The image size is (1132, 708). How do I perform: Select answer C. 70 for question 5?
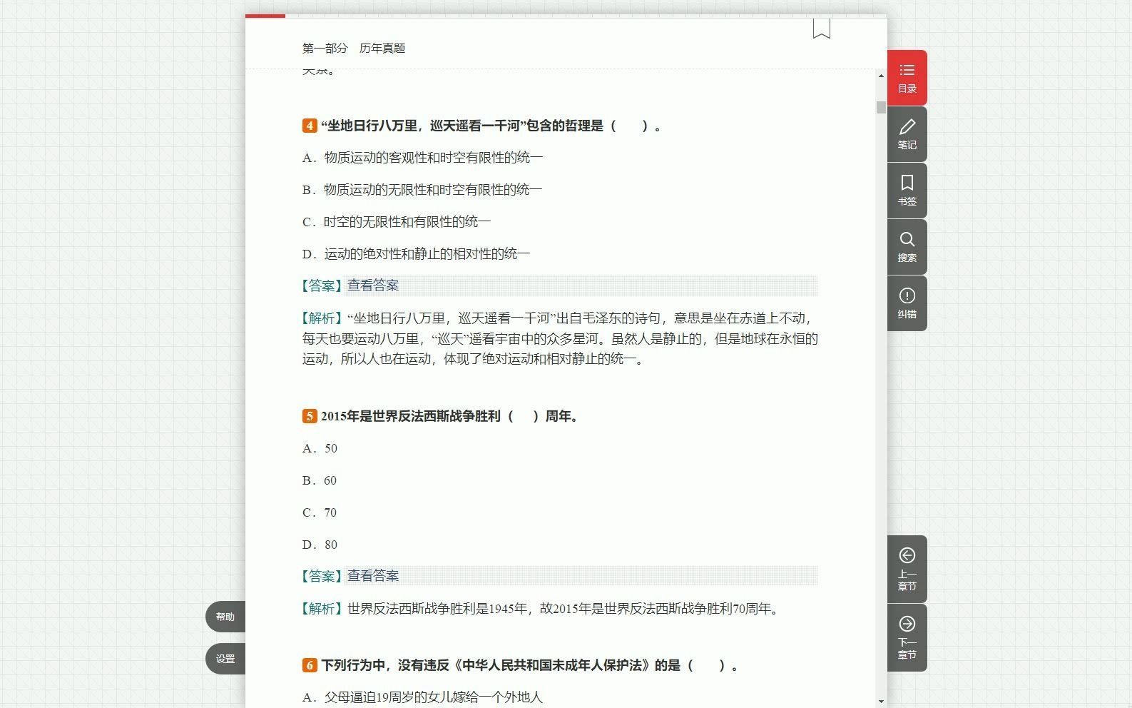pyautogui.click(x=320, y=512)
